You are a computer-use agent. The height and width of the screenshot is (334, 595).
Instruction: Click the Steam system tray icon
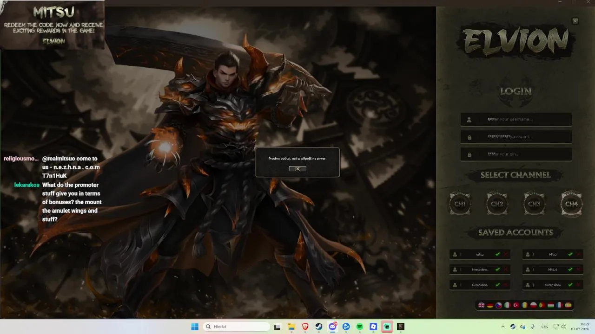point(513,327)
